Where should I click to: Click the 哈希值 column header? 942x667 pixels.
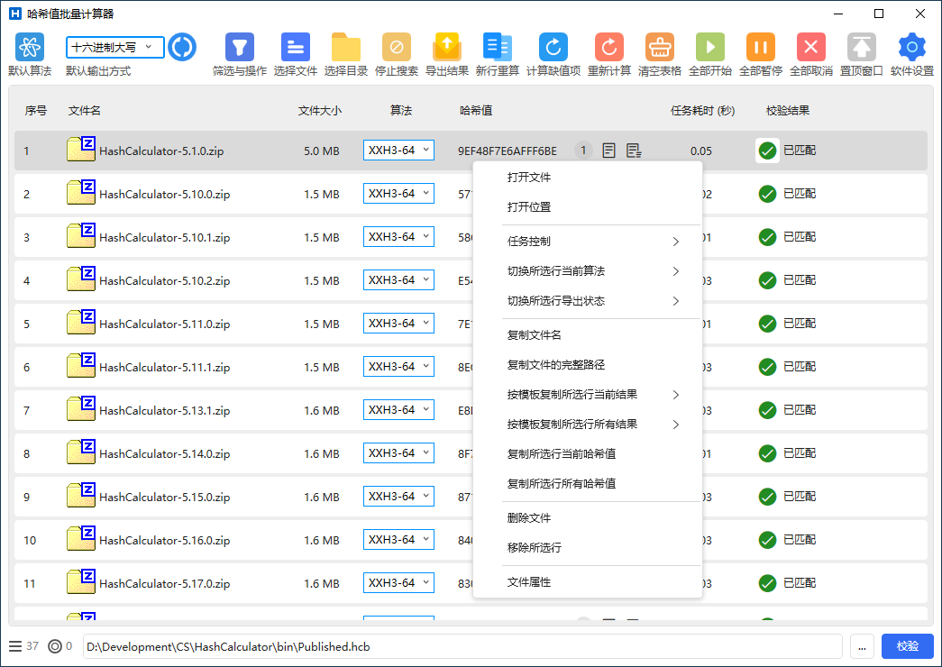pos(476,111)
